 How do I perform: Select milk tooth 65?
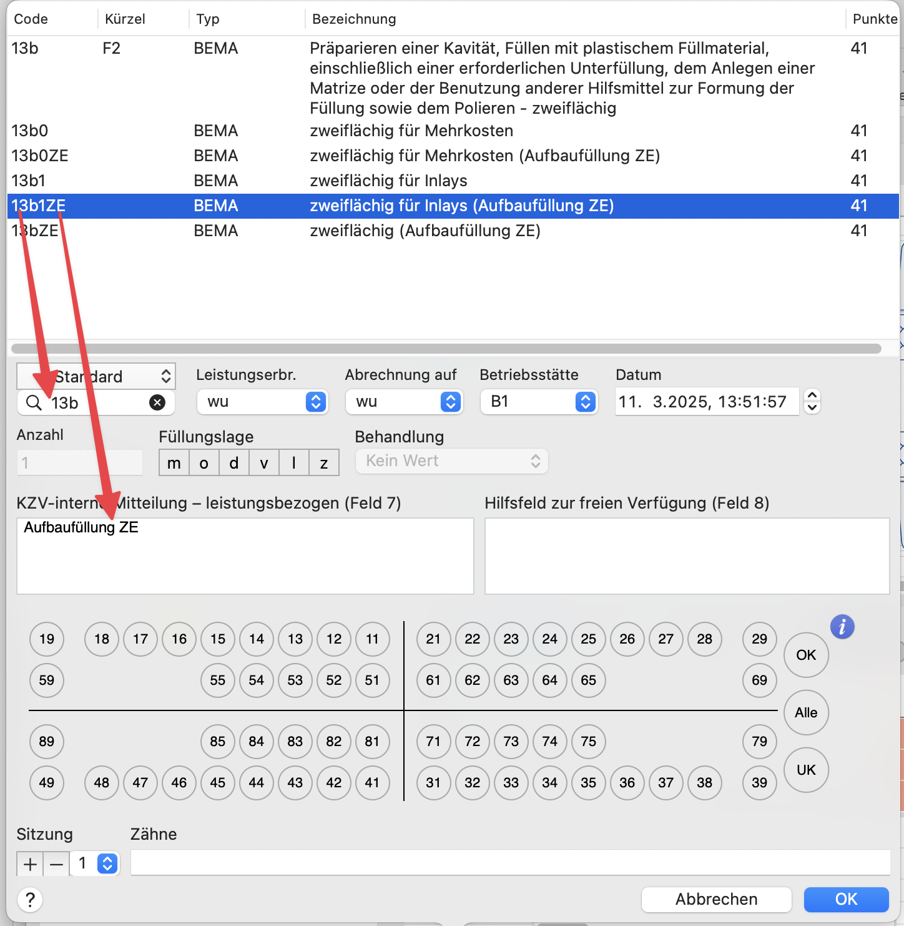click(x=589, y=680)
